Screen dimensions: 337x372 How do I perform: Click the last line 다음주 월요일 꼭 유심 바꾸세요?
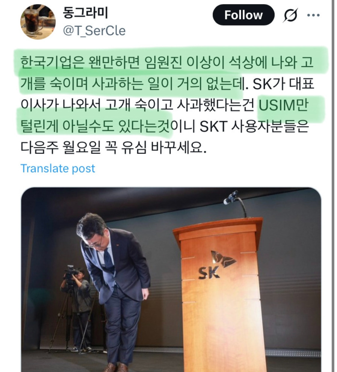113,147
